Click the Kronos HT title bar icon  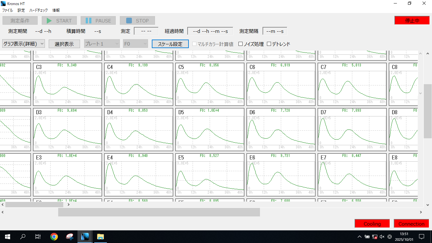[3, 3]
